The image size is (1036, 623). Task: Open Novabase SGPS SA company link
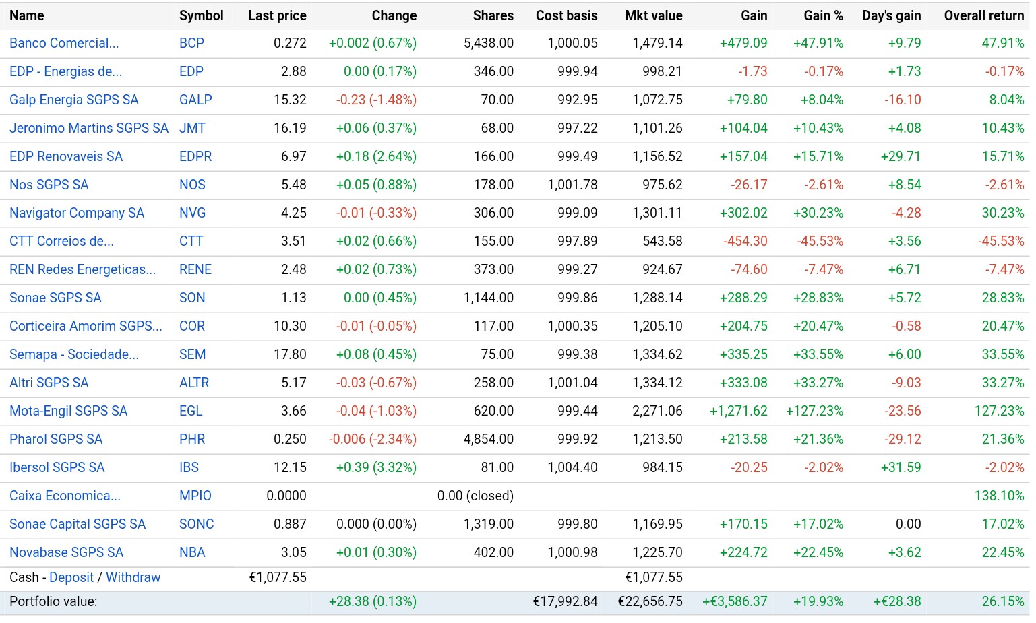coord(66,552)
